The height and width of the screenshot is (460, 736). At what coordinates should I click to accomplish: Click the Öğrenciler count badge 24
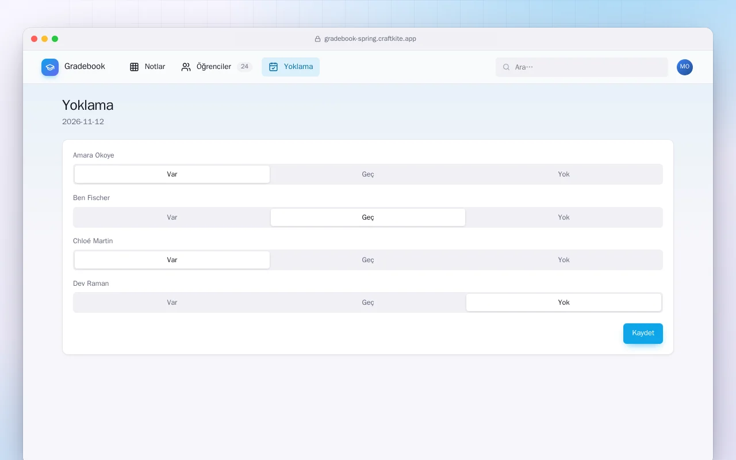244,67
